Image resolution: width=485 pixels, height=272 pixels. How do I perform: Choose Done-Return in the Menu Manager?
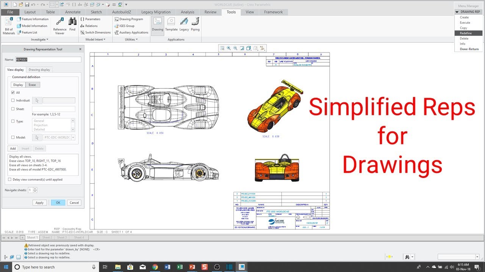point(469,49)
